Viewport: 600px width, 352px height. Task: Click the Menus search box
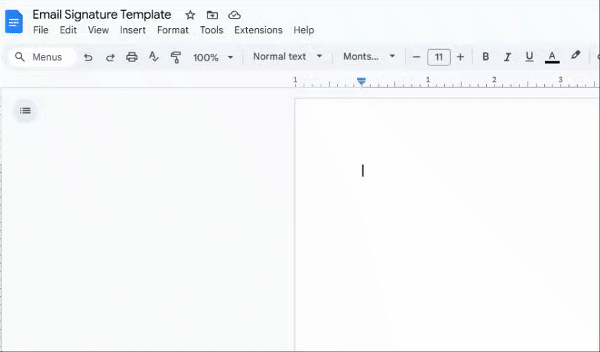click(42, 57)
